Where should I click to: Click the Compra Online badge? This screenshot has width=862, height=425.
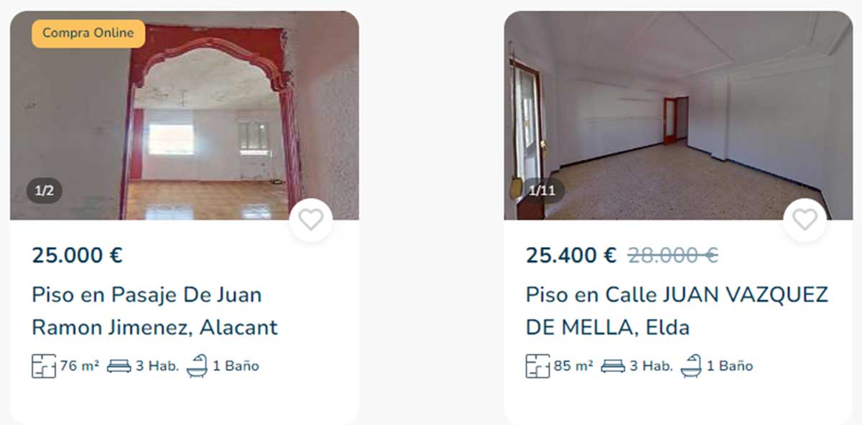pyautogui.click(x=88, y=33)
